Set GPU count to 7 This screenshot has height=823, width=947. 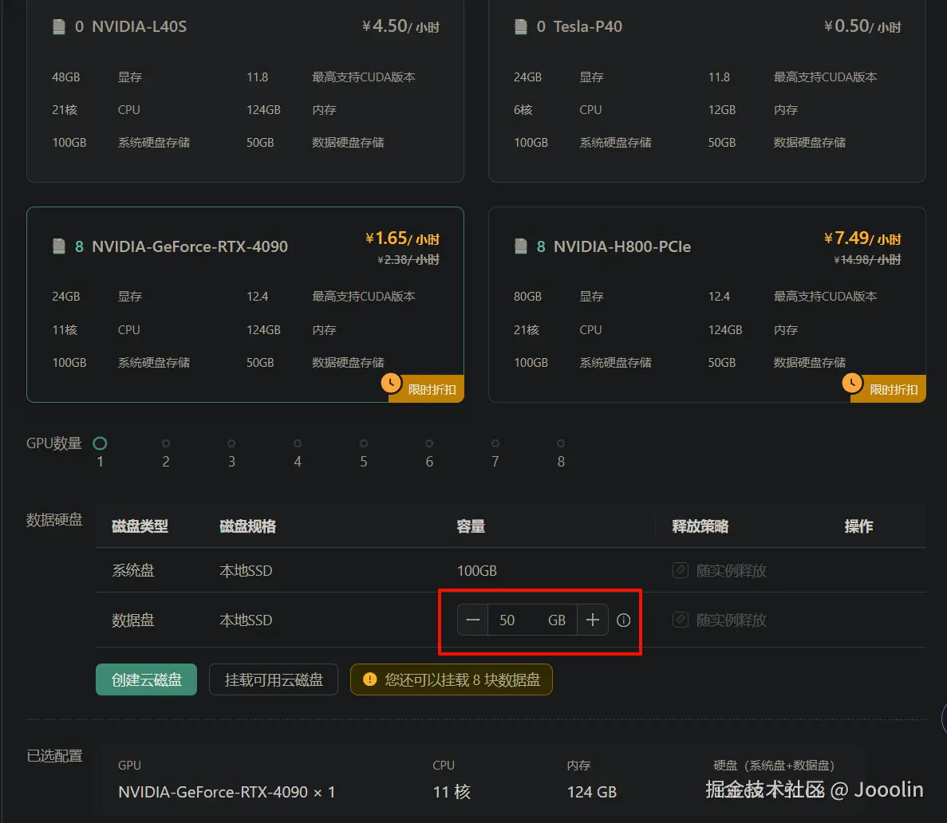(x=495, y=444)
